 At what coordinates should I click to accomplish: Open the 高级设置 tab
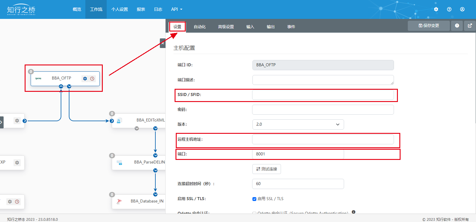click(226, 27)
